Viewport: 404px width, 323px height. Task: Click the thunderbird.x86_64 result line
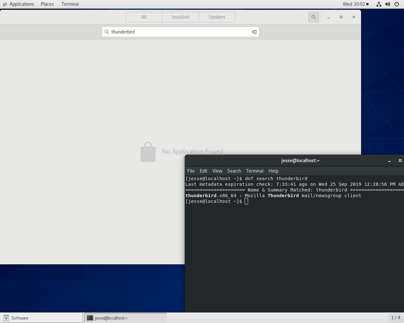coord(273,196)
